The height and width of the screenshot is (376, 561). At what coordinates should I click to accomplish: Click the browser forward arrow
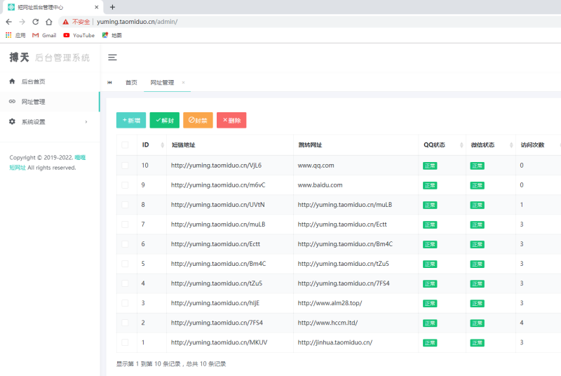pyautogui.click(x=22, y=22)
